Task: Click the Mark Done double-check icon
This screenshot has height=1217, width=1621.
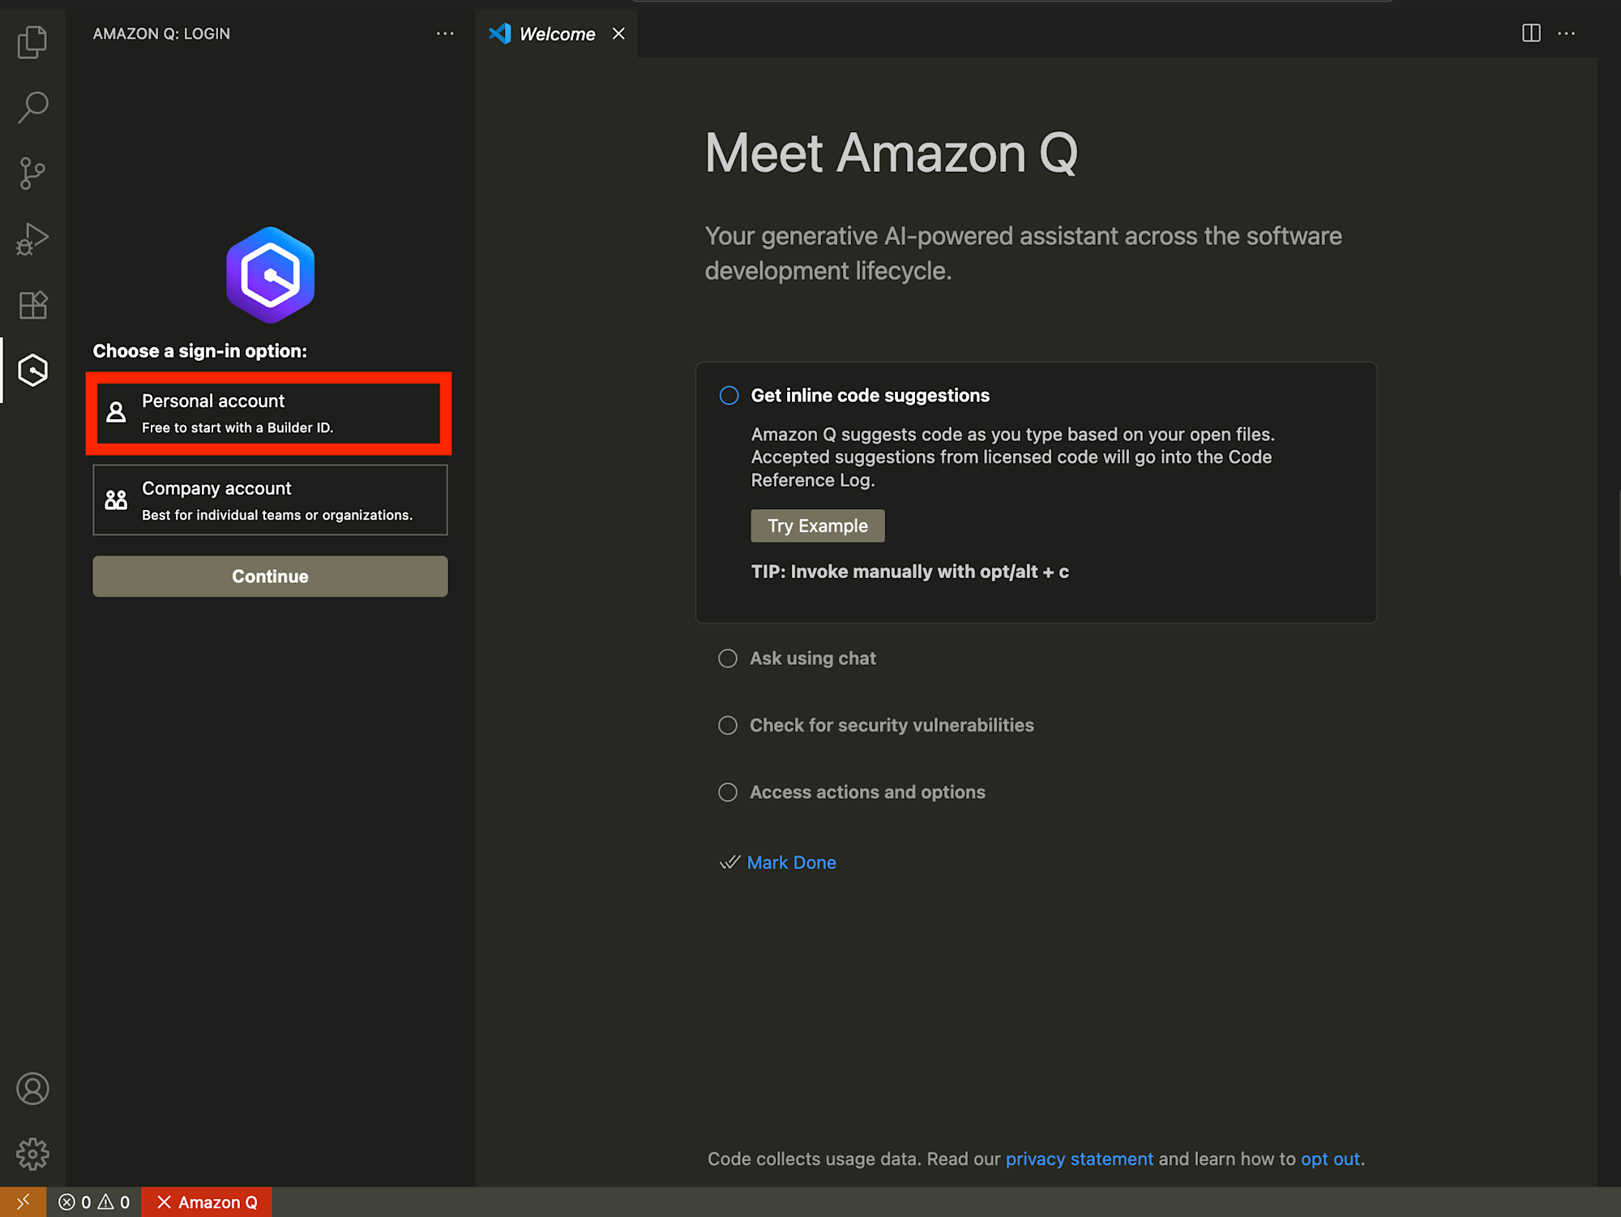Action: point(729,862)
